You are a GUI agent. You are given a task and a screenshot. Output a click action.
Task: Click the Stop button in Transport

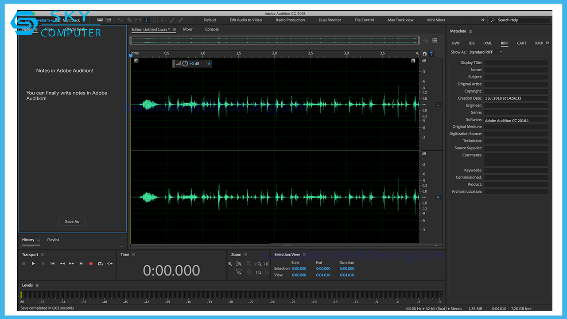click(x=24, y=264)
